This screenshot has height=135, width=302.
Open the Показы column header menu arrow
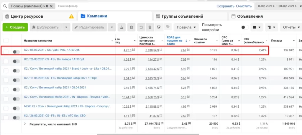(294, 41)
